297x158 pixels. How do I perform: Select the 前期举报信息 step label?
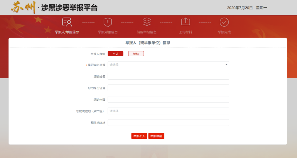(147, 32)
